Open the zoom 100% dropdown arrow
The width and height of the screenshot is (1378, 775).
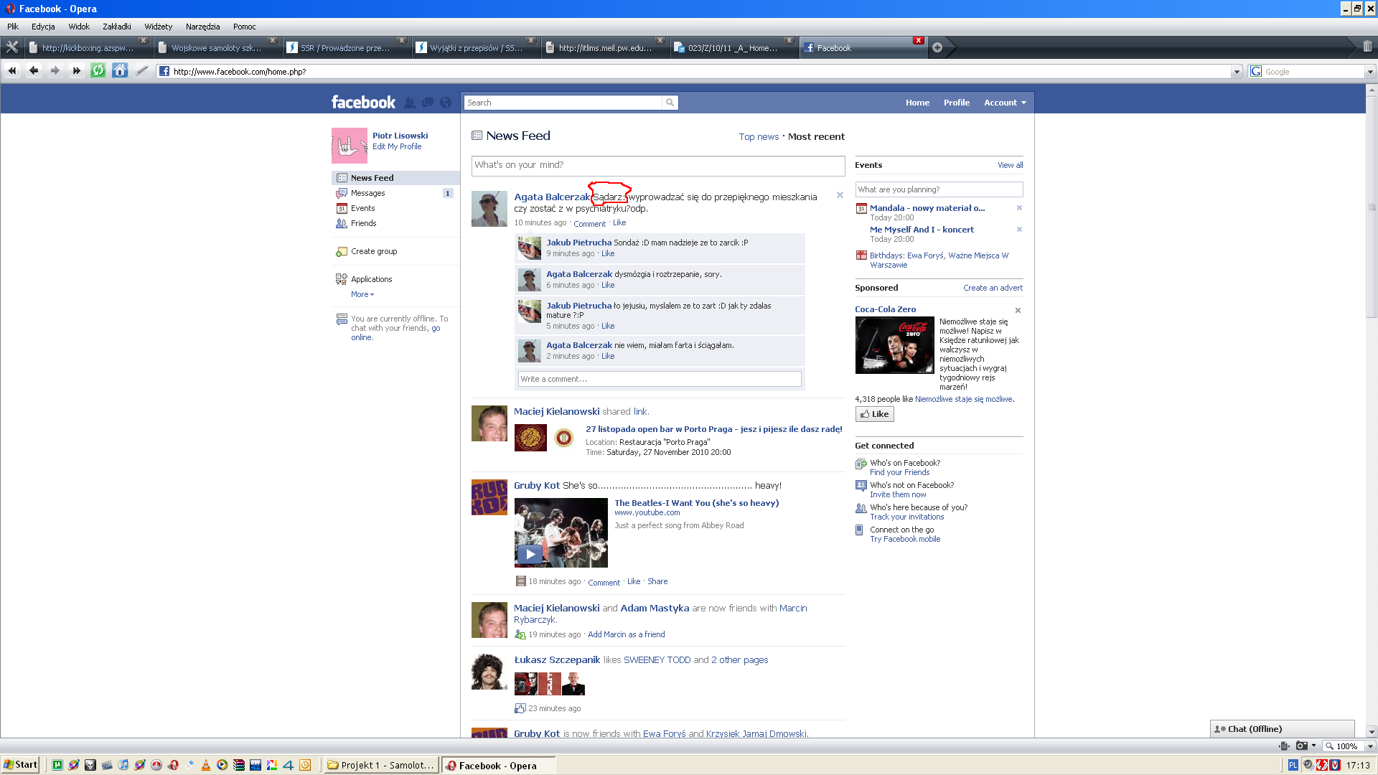click(x=1369, y=746)
